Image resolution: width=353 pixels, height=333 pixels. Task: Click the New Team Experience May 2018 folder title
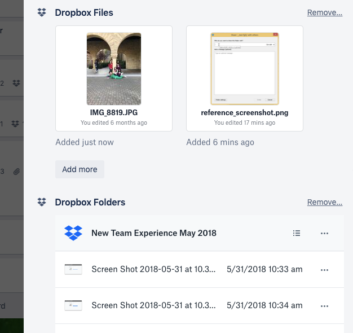coord(154,233)
